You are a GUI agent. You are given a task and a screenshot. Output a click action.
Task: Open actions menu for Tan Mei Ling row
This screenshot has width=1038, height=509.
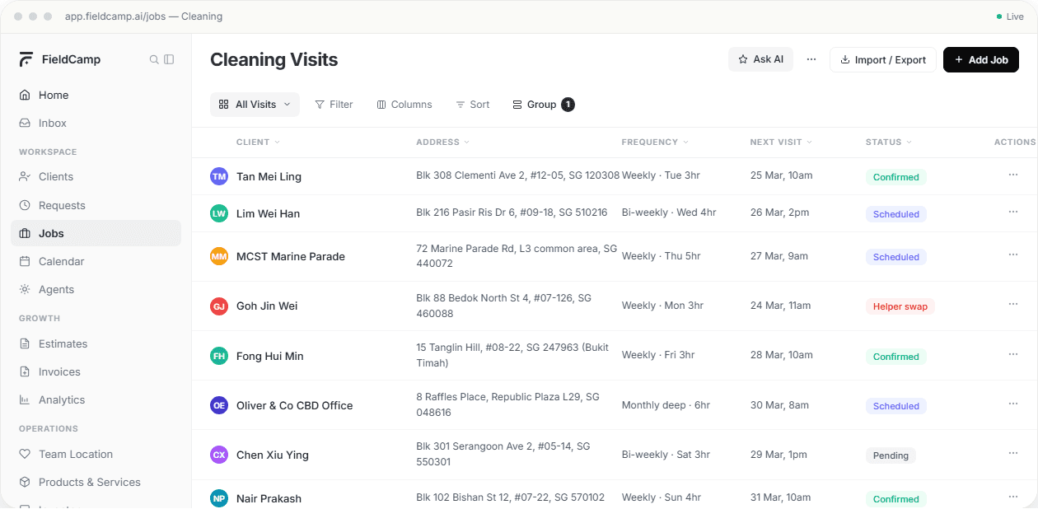(x=1013, y=175)
